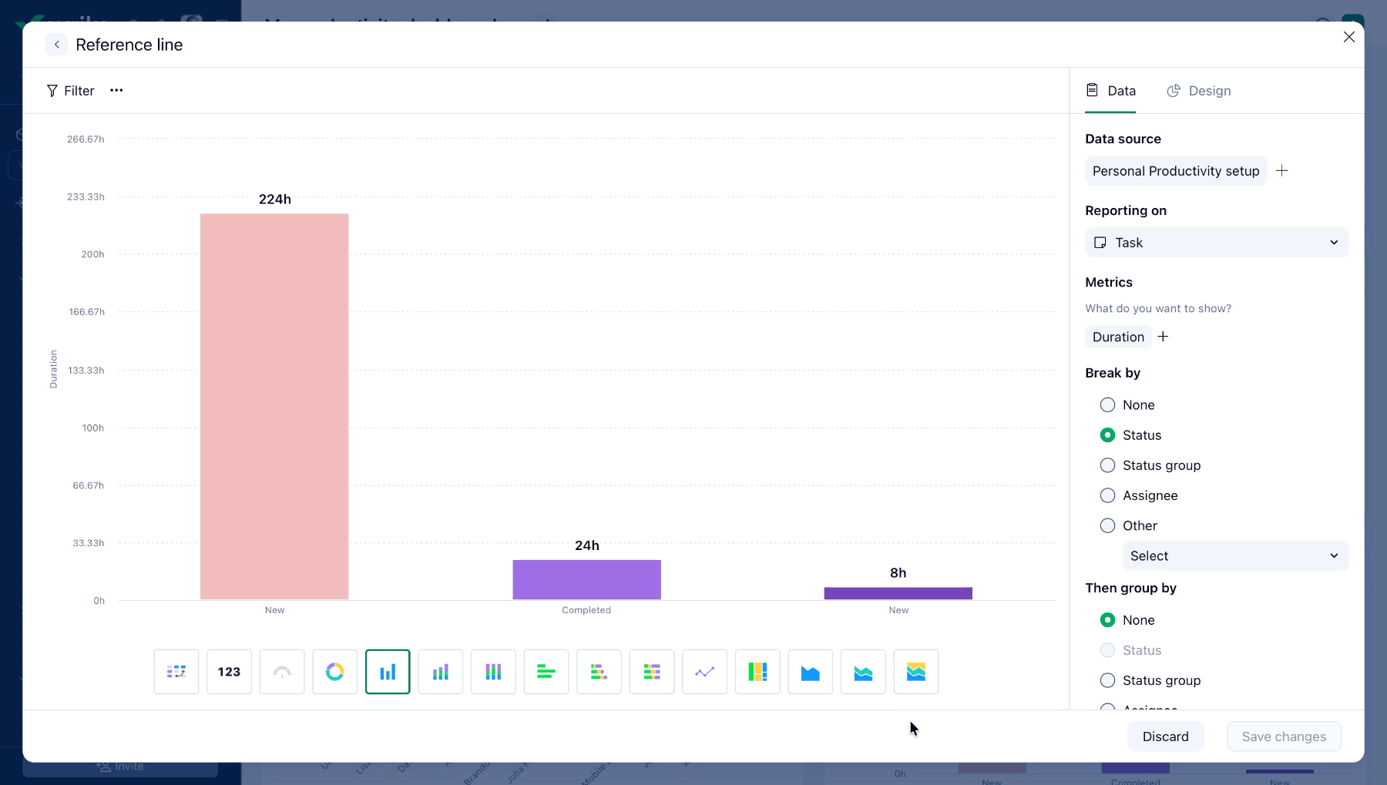Open the three-dot more options menu
Viewport: 1387px width, 785px height.
(x=116, y=90)
